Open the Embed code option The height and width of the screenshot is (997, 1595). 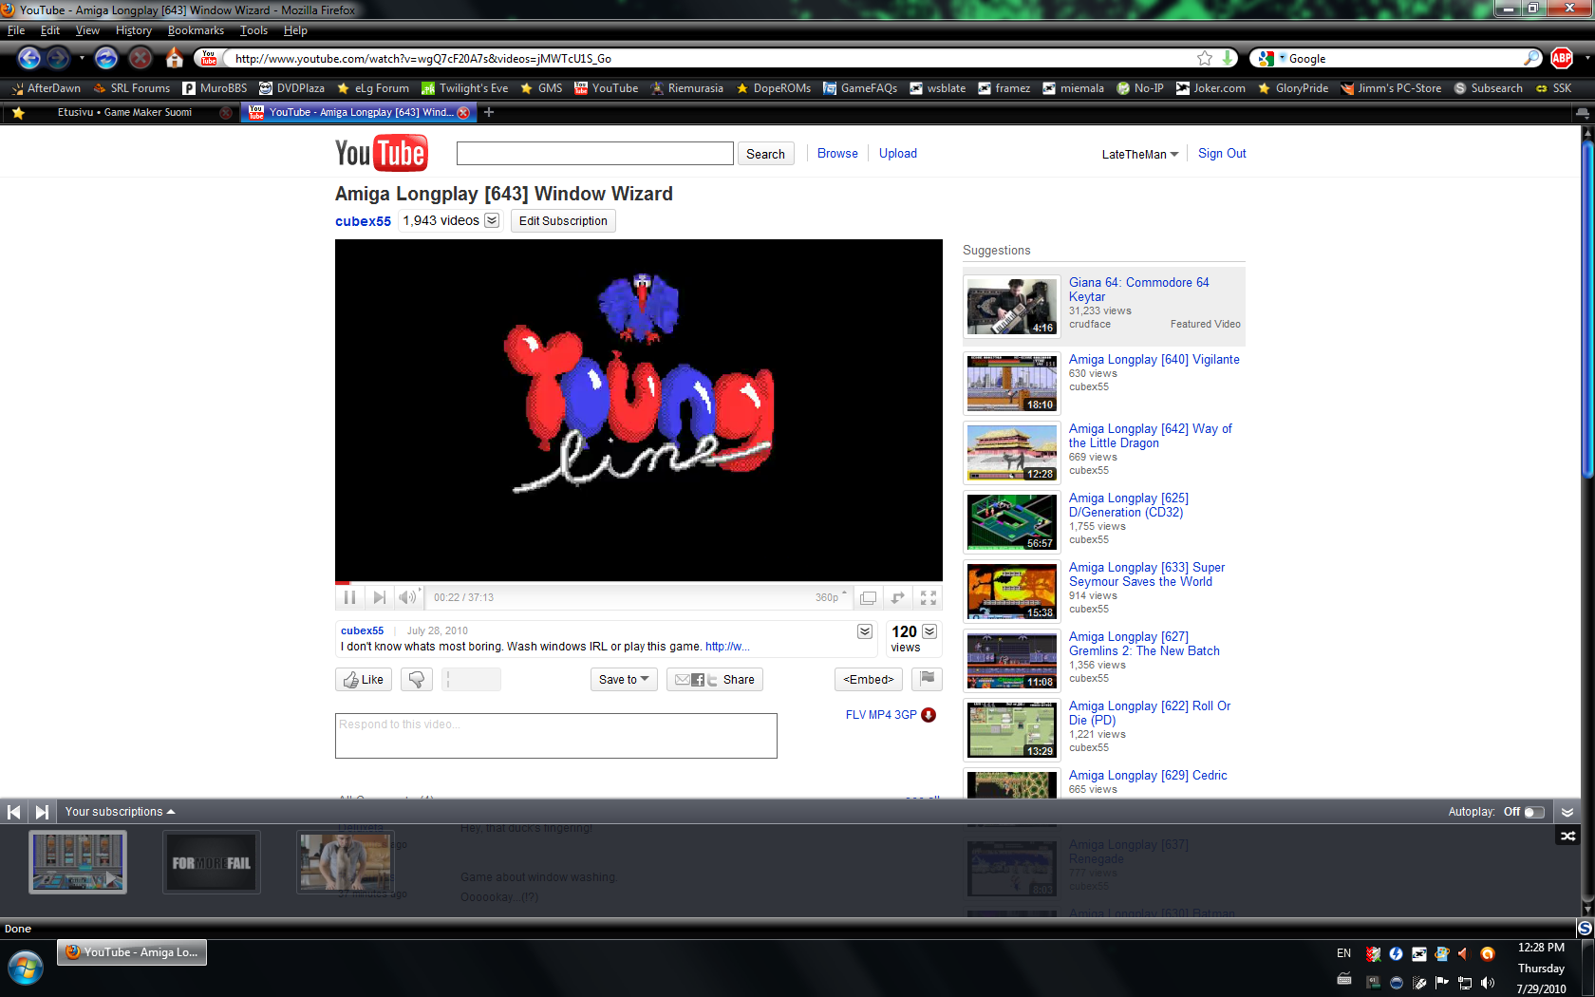click(x=869, y=679)
